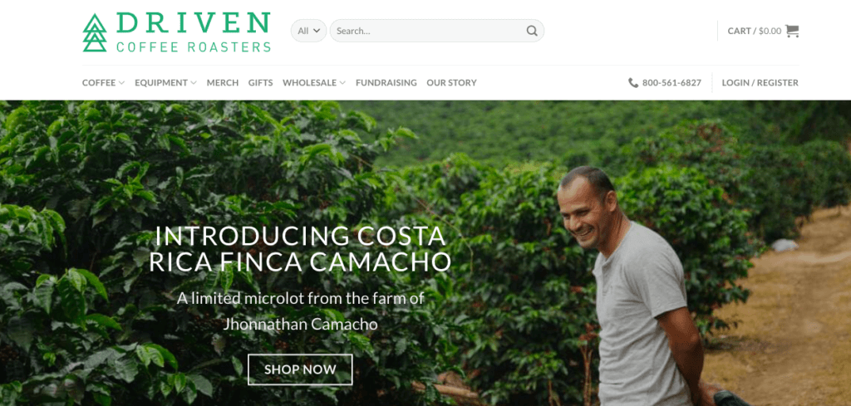Click the Driven Coffee Roasters wordmark text
The width and height of the screenshot is (851, 406).
(193, 32)
